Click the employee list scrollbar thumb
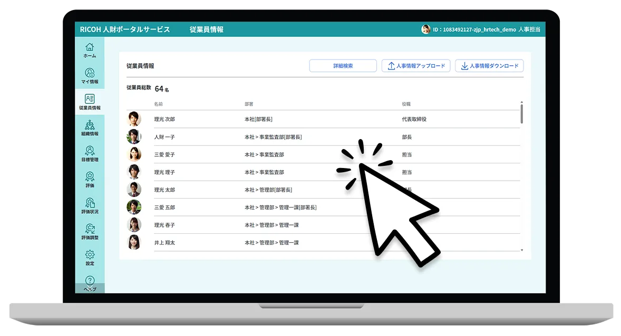 (x=521, y=114)
